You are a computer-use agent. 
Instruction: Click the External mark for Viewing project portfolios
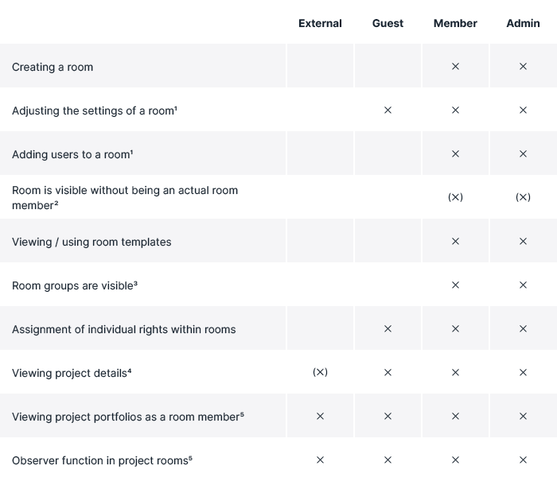[320, 417]
